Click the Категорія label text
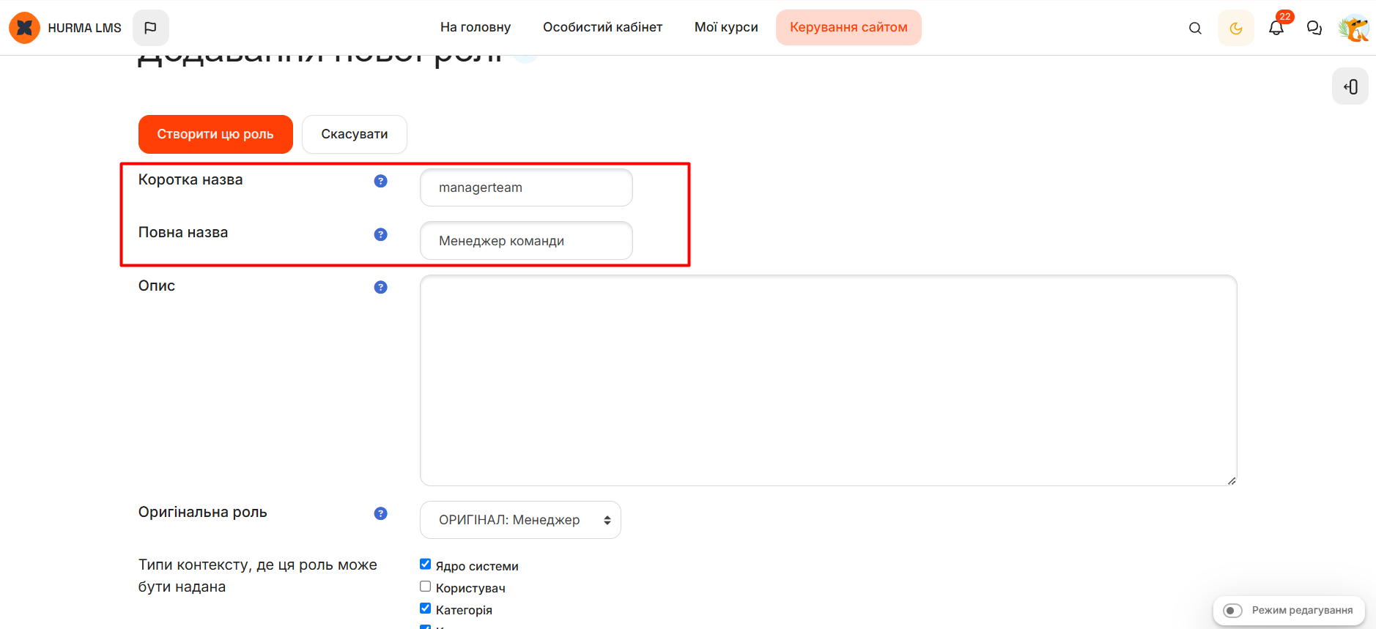 click(464, 610)
